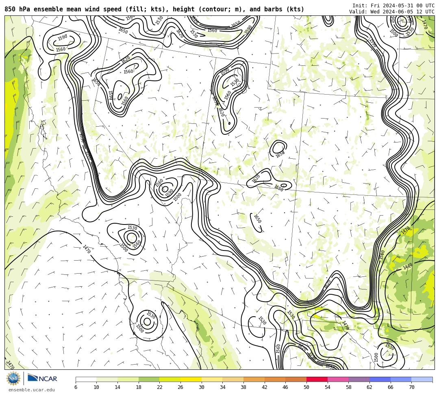439x395 pixels.
Task: Pick the white 6–10 kts colorbar segment
Action: [86, 379]
